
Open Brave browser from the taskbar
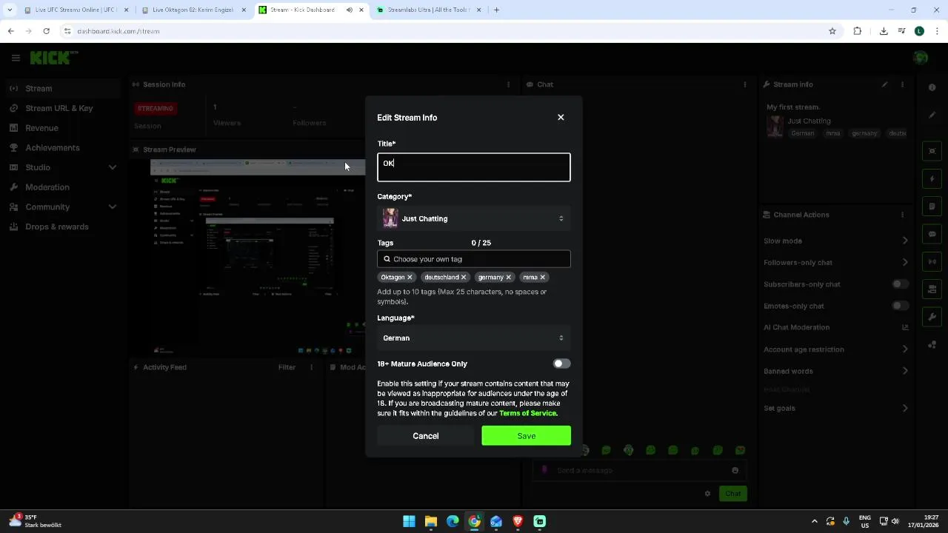pyautogui.click(x=518, y=521)
